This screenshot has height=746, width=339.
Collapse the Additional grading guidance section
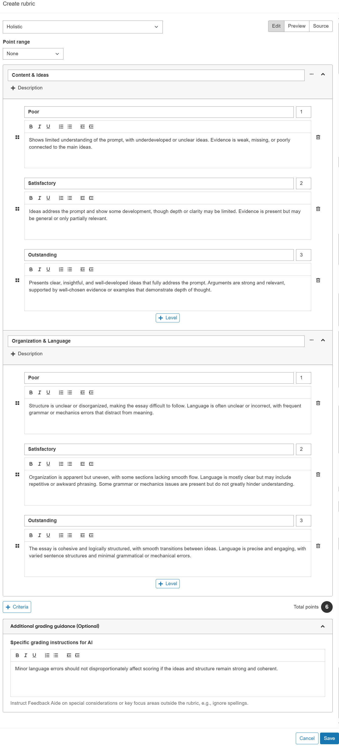[323, 626]
